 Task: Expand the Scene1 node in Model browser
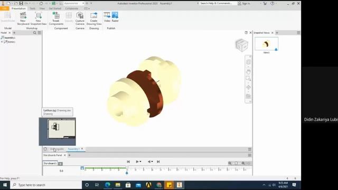(x=2, y=42)
